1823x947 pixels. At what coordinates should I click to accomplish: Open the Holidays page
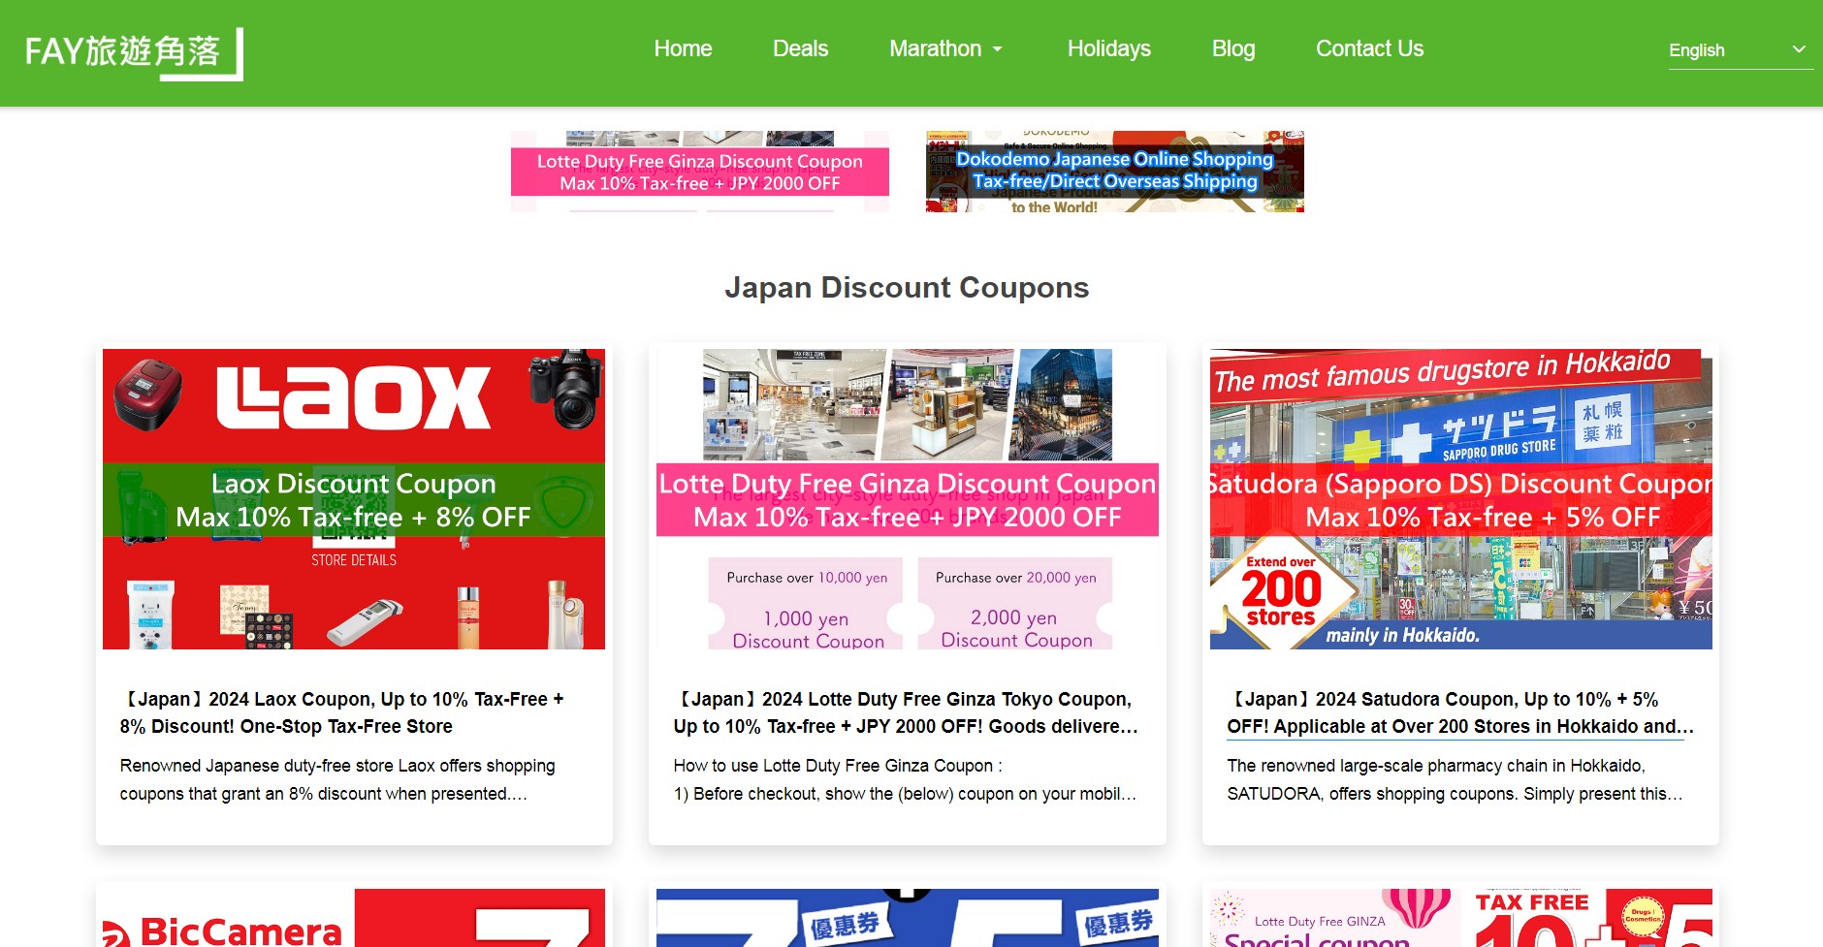coord(1108,48)
